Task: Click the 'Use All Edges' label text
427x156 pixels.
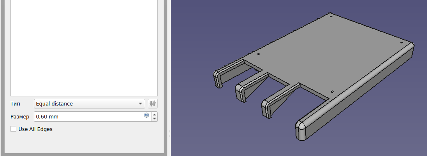Action: (x=36, y=129)
